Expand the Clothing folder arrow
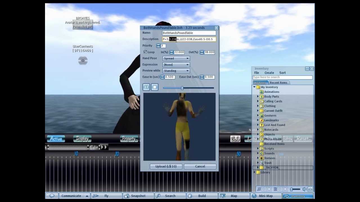The width and height of the screenshot is (360, 202). coord(258,106)
